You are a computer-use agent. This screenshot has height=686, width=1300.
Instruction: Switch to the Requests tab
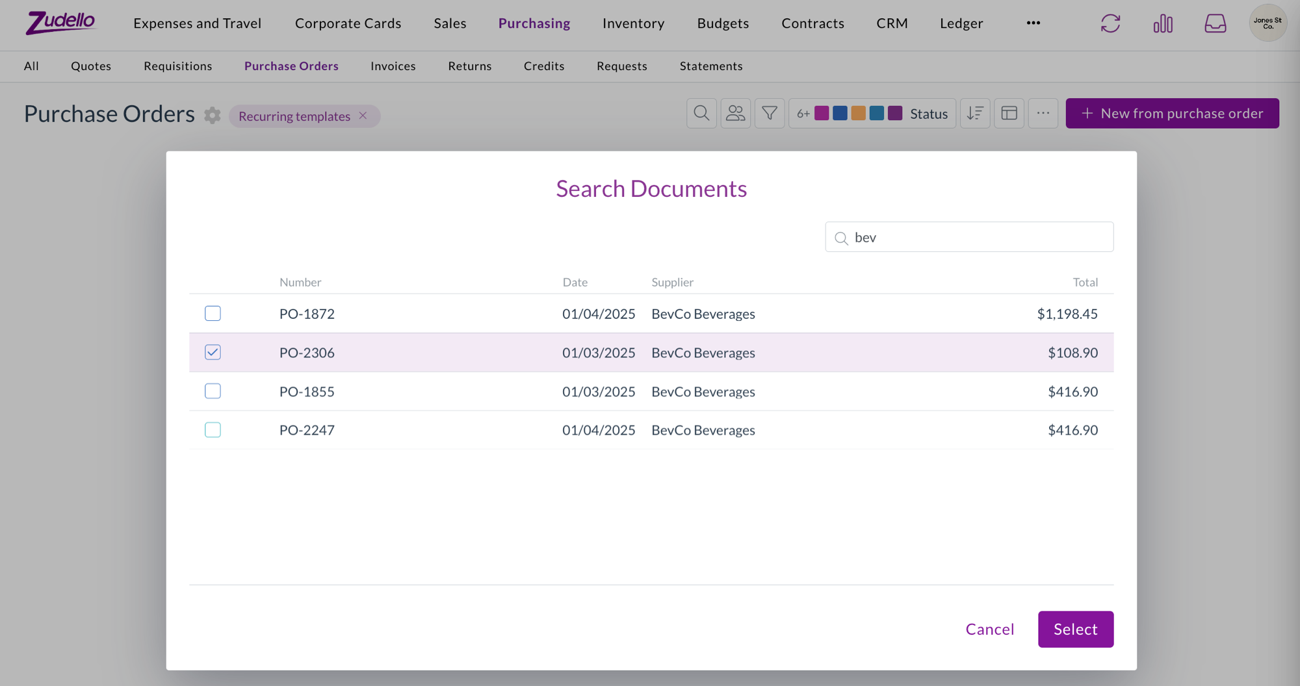(622, 66)
